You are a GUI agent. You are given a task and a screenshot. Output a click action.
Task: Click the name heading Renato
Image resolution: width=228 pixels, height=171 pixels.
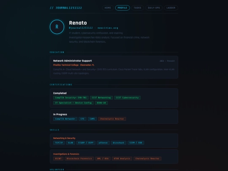[x=78, y=23]
